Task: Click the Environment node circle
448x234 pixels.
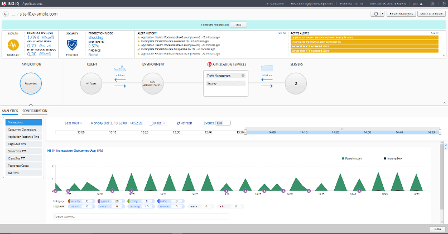Action: coord(154,83)
